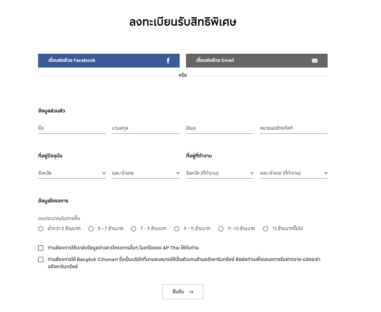This screenshot has height=312, width=381.
Task: Expand the เขต/อำเภอ (ที่ทำงาน) dropdown
Action: (293, 173)
